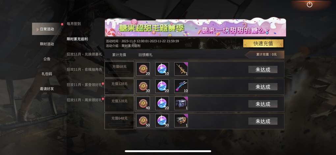Tap the 快速充值 gold button
The image size is (336, 155).
click(x=263, y=43)
